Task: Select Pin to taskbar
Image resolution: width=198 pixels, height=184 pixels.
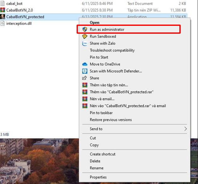Action: point(101,113)
